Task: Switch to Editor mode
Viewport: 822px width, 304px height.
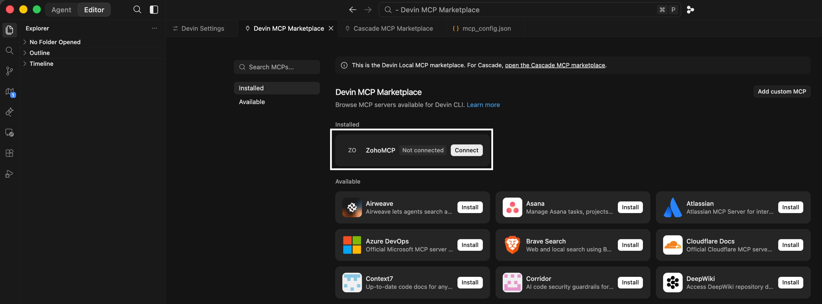Action: click(x=94, y=10)
